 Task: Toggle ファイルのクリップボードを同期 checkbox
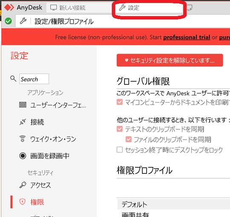128,139
